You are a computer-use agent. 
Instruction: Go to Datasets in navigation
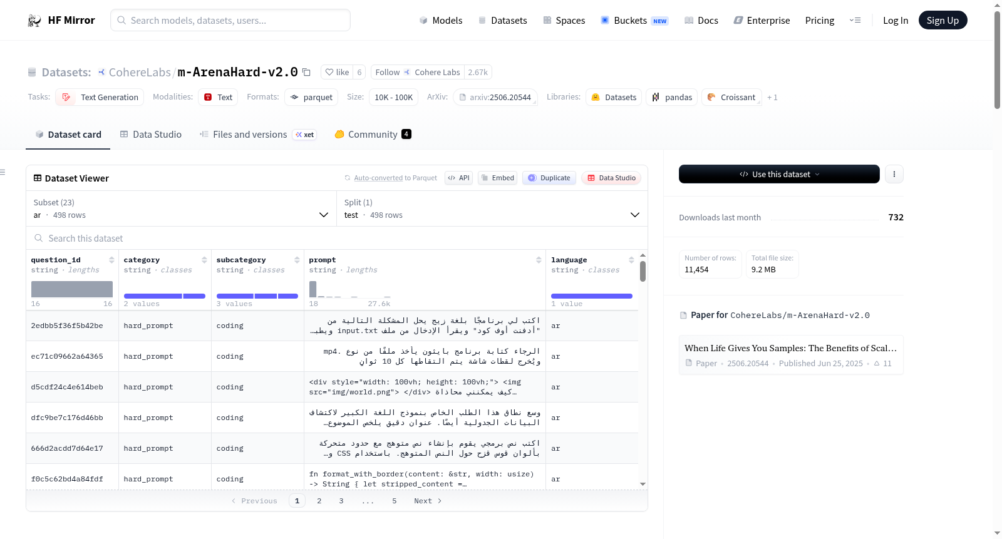click(502, 21)
